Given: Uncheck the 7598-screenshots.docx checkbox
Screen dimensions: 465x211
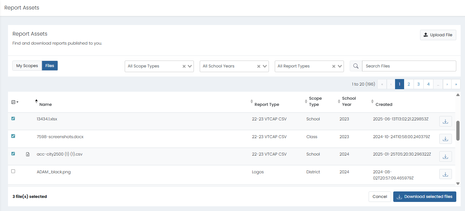Looking at the screenshot, I should [x=13, y=136].
